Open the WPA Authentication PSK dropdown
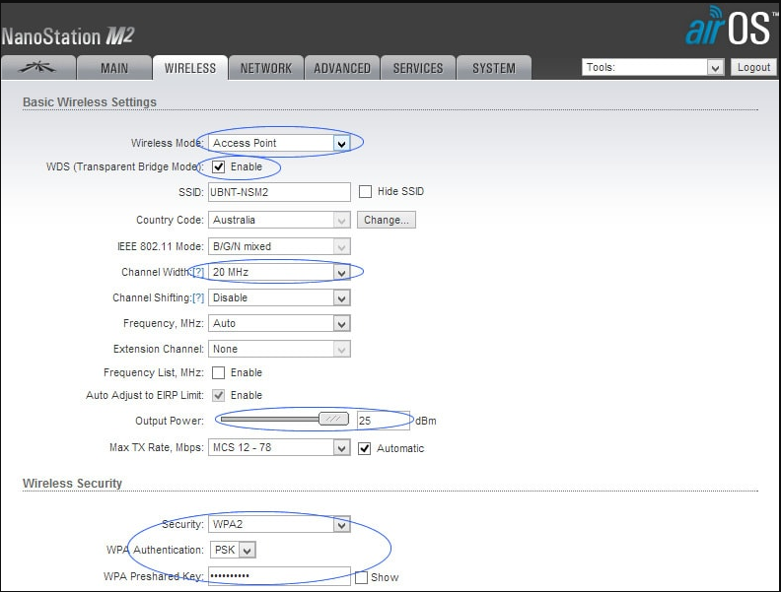781x592 pixels. pyautogui.click(x=233, y=551)
